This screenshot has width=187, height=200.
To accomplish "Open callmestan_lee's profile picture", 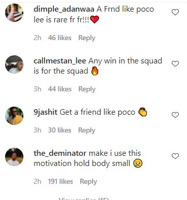I will pos(14,64).
